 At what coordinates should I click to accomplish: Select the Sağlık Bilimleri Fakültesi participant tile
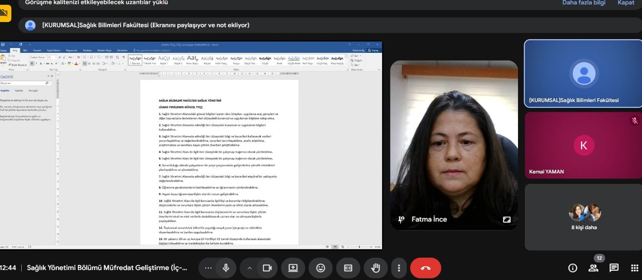(583, 74)
